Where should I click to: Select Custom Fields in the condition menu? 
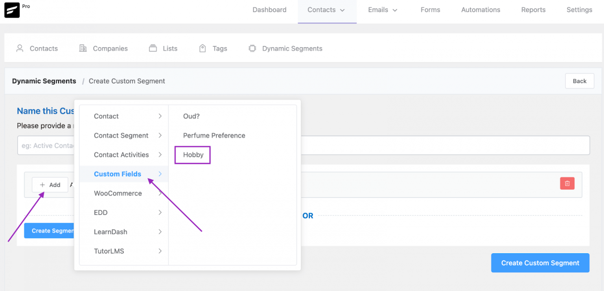(117, 174)
